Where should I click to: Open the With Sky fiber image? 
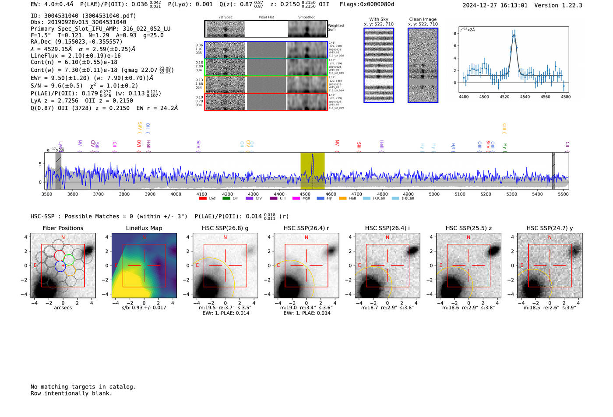click(x=379, y=65)
